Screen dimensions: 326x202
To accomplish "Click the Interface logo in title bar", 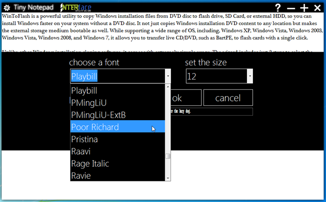I will point(76,8).
